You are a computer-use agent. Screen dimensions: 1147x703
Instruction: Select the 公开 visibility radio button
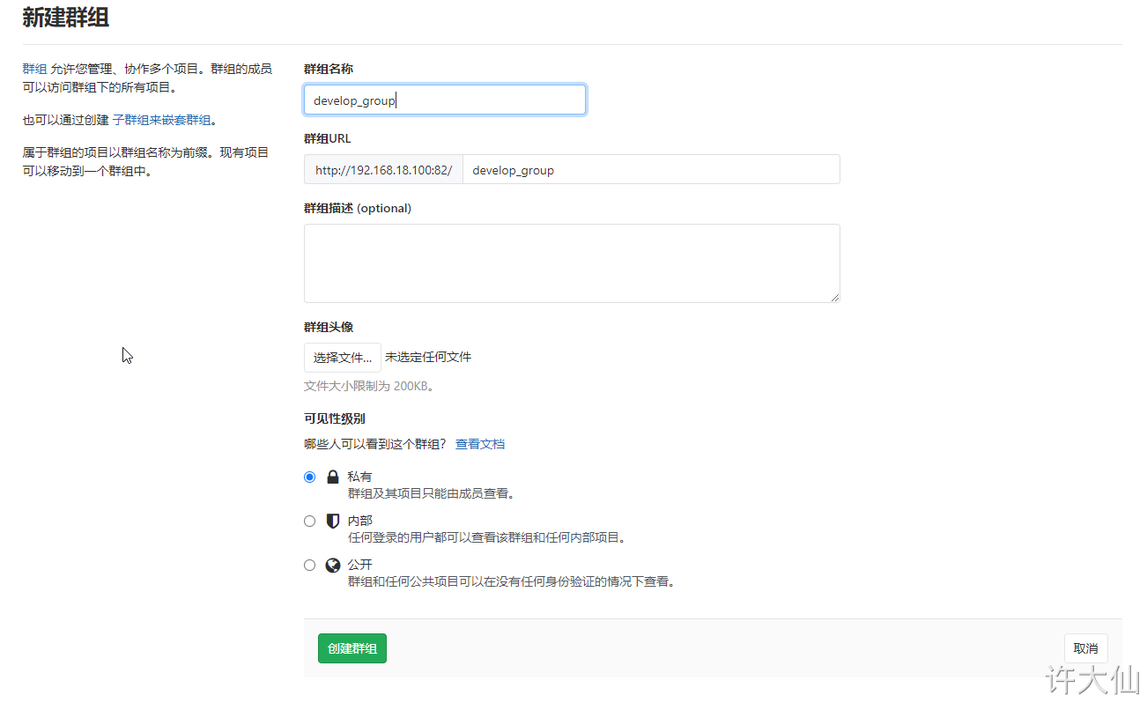click(x=309, y=565)
